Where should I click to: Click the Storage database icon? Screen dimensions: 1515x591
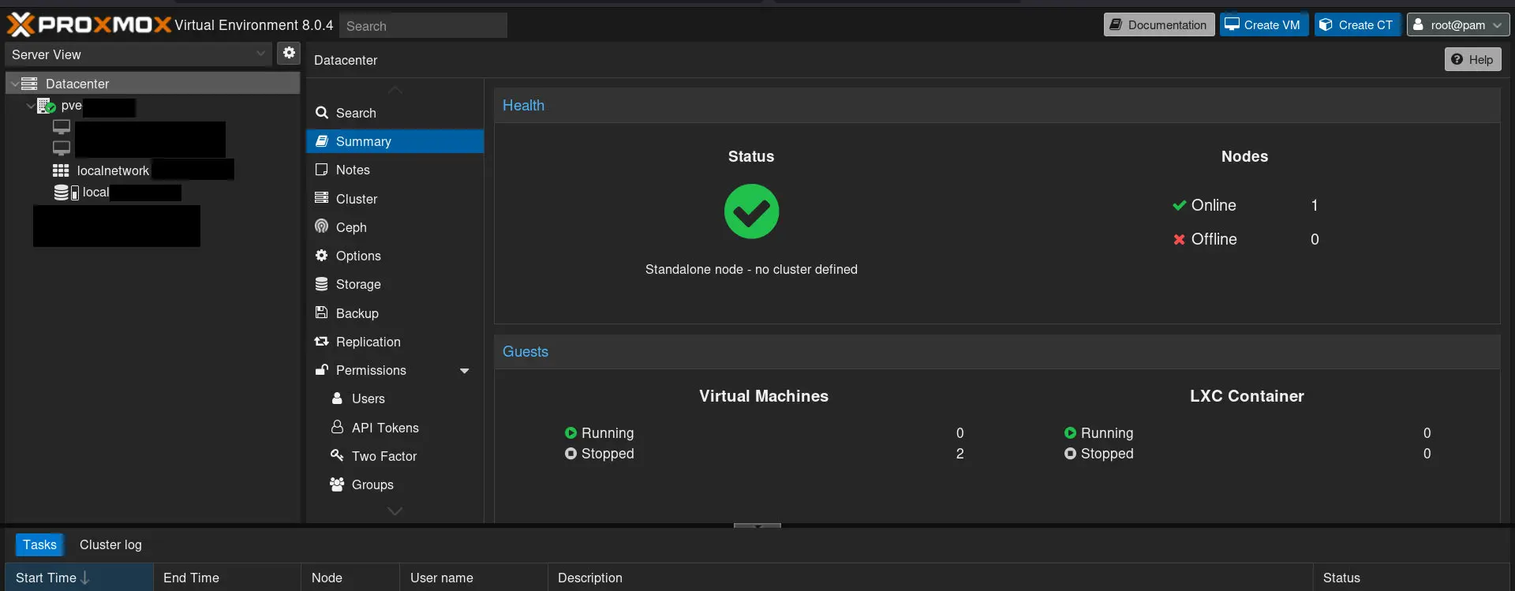[x=321, y=284]
